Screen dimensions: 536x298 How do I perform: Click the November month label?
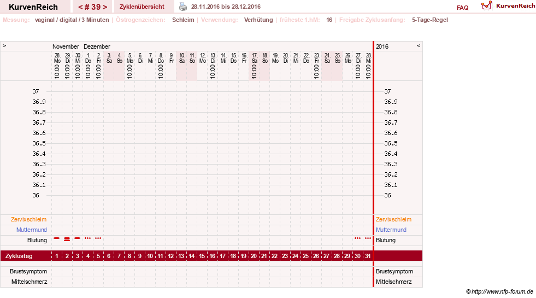(x=66, y=46)
